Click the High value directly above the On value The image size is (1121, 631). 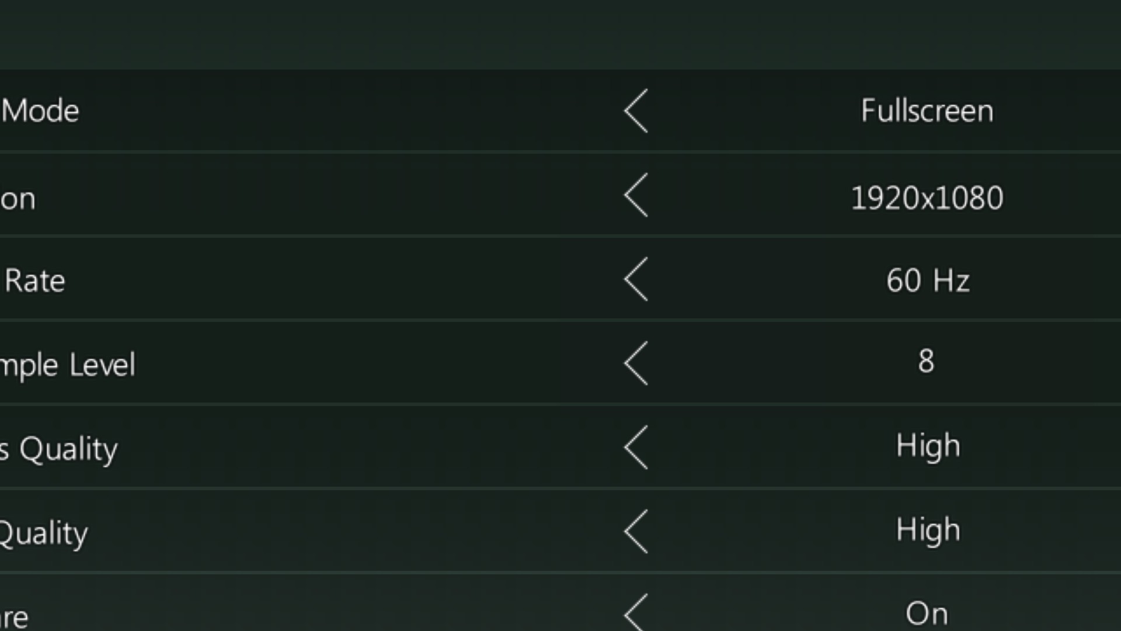928,531
